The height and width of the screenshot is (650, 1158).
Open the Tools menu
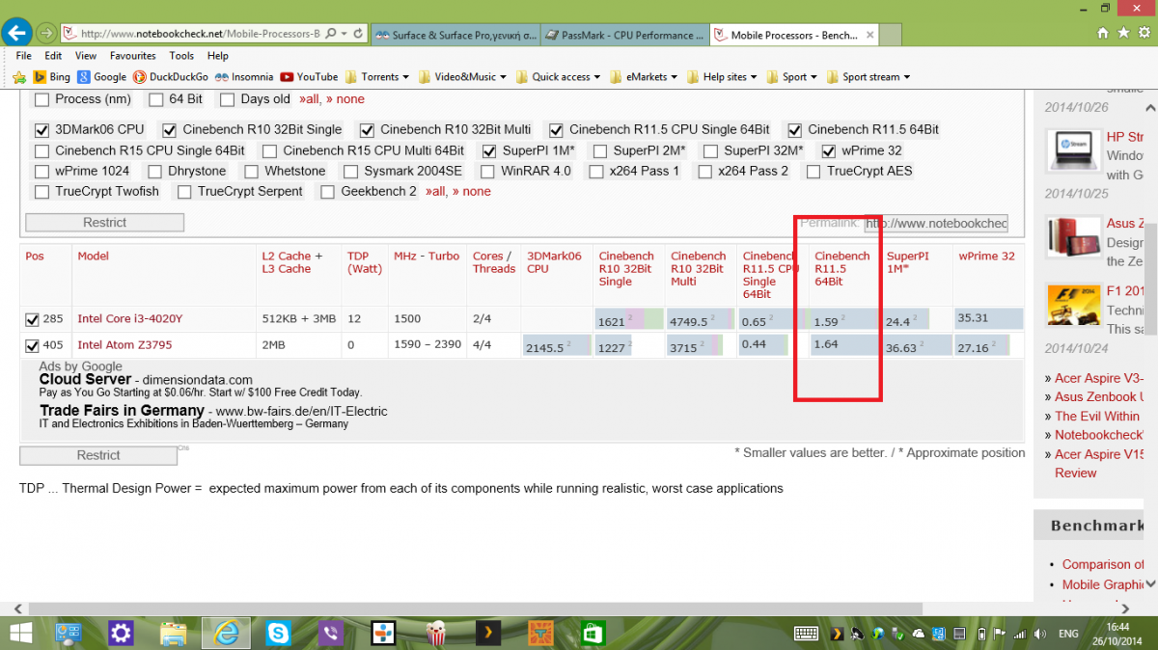click(x=181, y=56)
